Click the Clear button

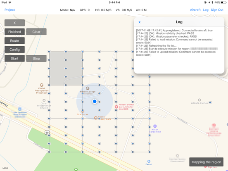tap(36, 32)
